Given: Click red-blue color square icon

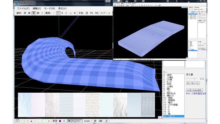Looking at the screenshot, I should 60,121.
